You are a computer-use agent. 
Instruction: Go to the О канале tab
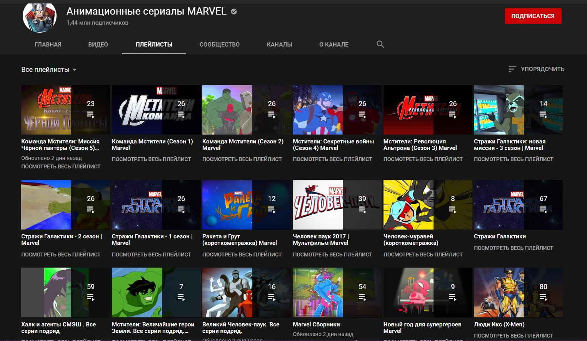pos(334,45)
